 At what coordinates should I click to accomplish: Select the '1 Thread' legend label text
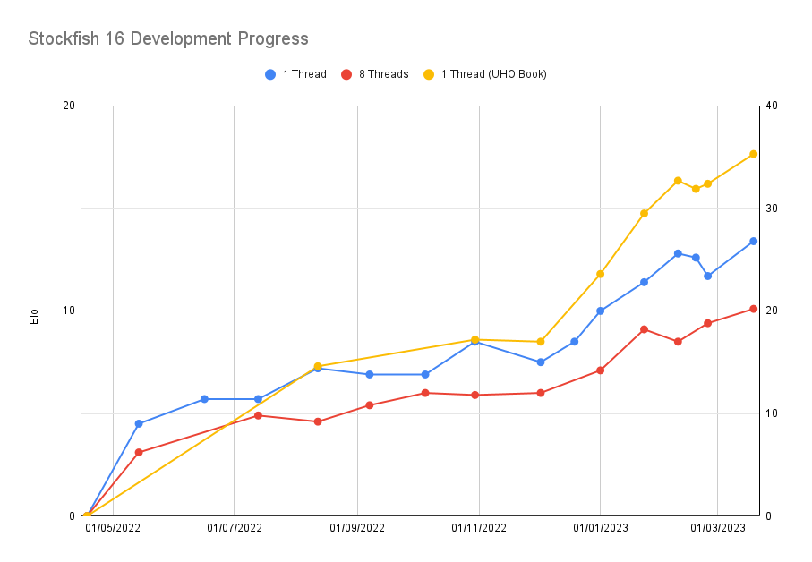tap(304, 74)
